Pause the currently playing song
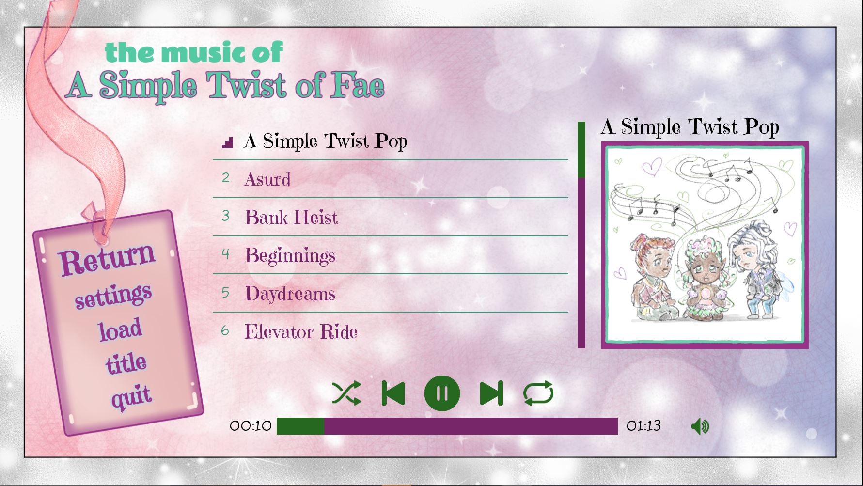This screenshot has height=486, width=863. (442, 393)
